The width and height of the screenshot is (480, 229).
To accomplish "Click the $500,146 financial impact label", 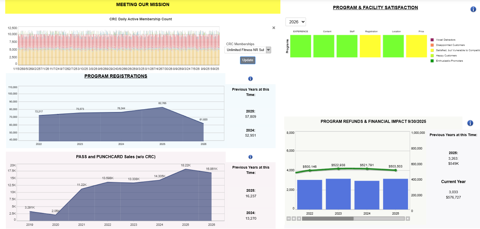I will (310, 167).
